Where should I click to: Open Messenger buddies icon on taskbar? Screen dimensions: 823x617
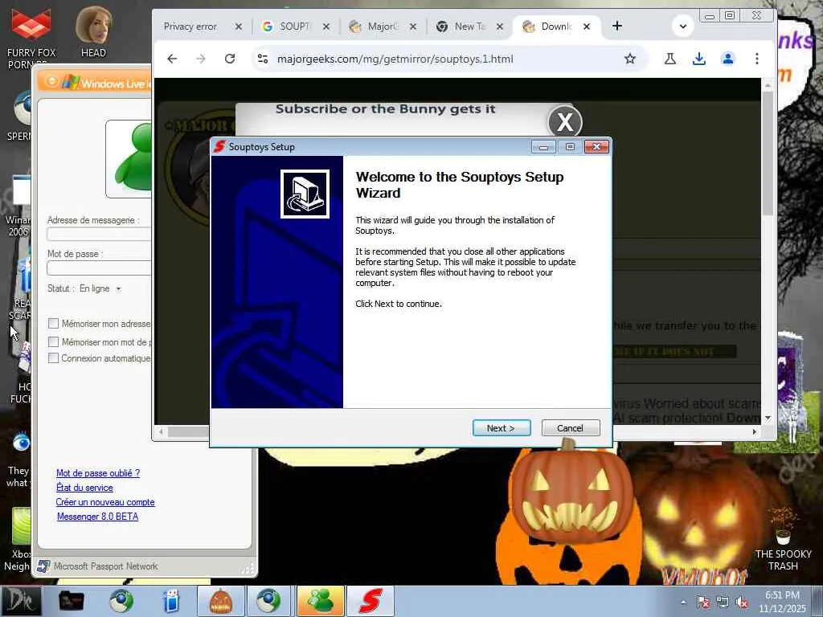(320, 601)
